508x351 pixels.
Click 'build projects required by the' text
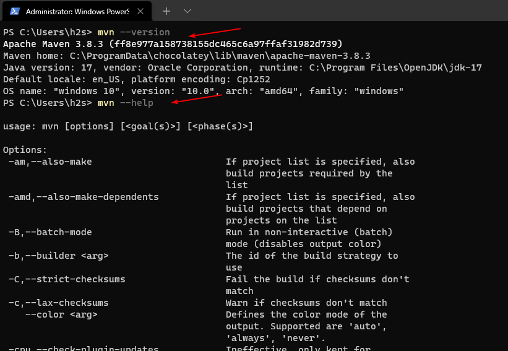click(309, 173)
